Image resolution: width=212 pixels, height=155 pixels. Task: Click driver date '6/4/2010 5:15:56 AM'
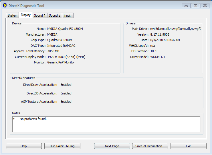coord(165,40)
